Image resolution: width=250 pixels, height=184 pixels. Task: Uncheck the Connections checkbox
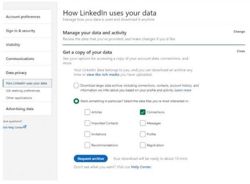click(142, 112)
